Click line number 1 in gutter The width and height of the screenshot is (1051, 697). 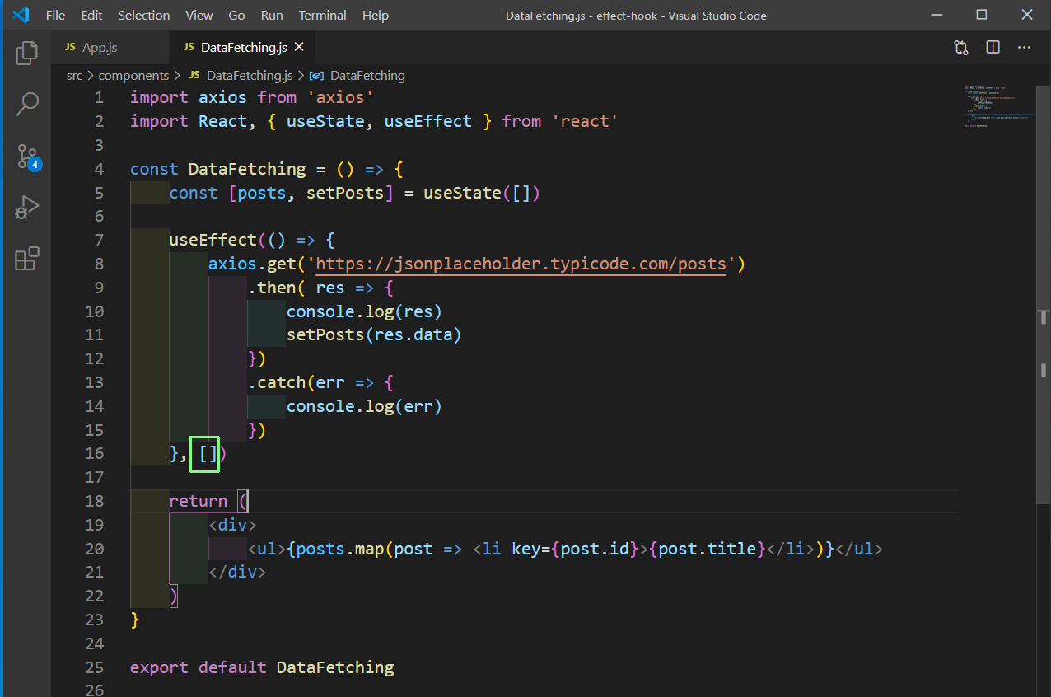99,97
